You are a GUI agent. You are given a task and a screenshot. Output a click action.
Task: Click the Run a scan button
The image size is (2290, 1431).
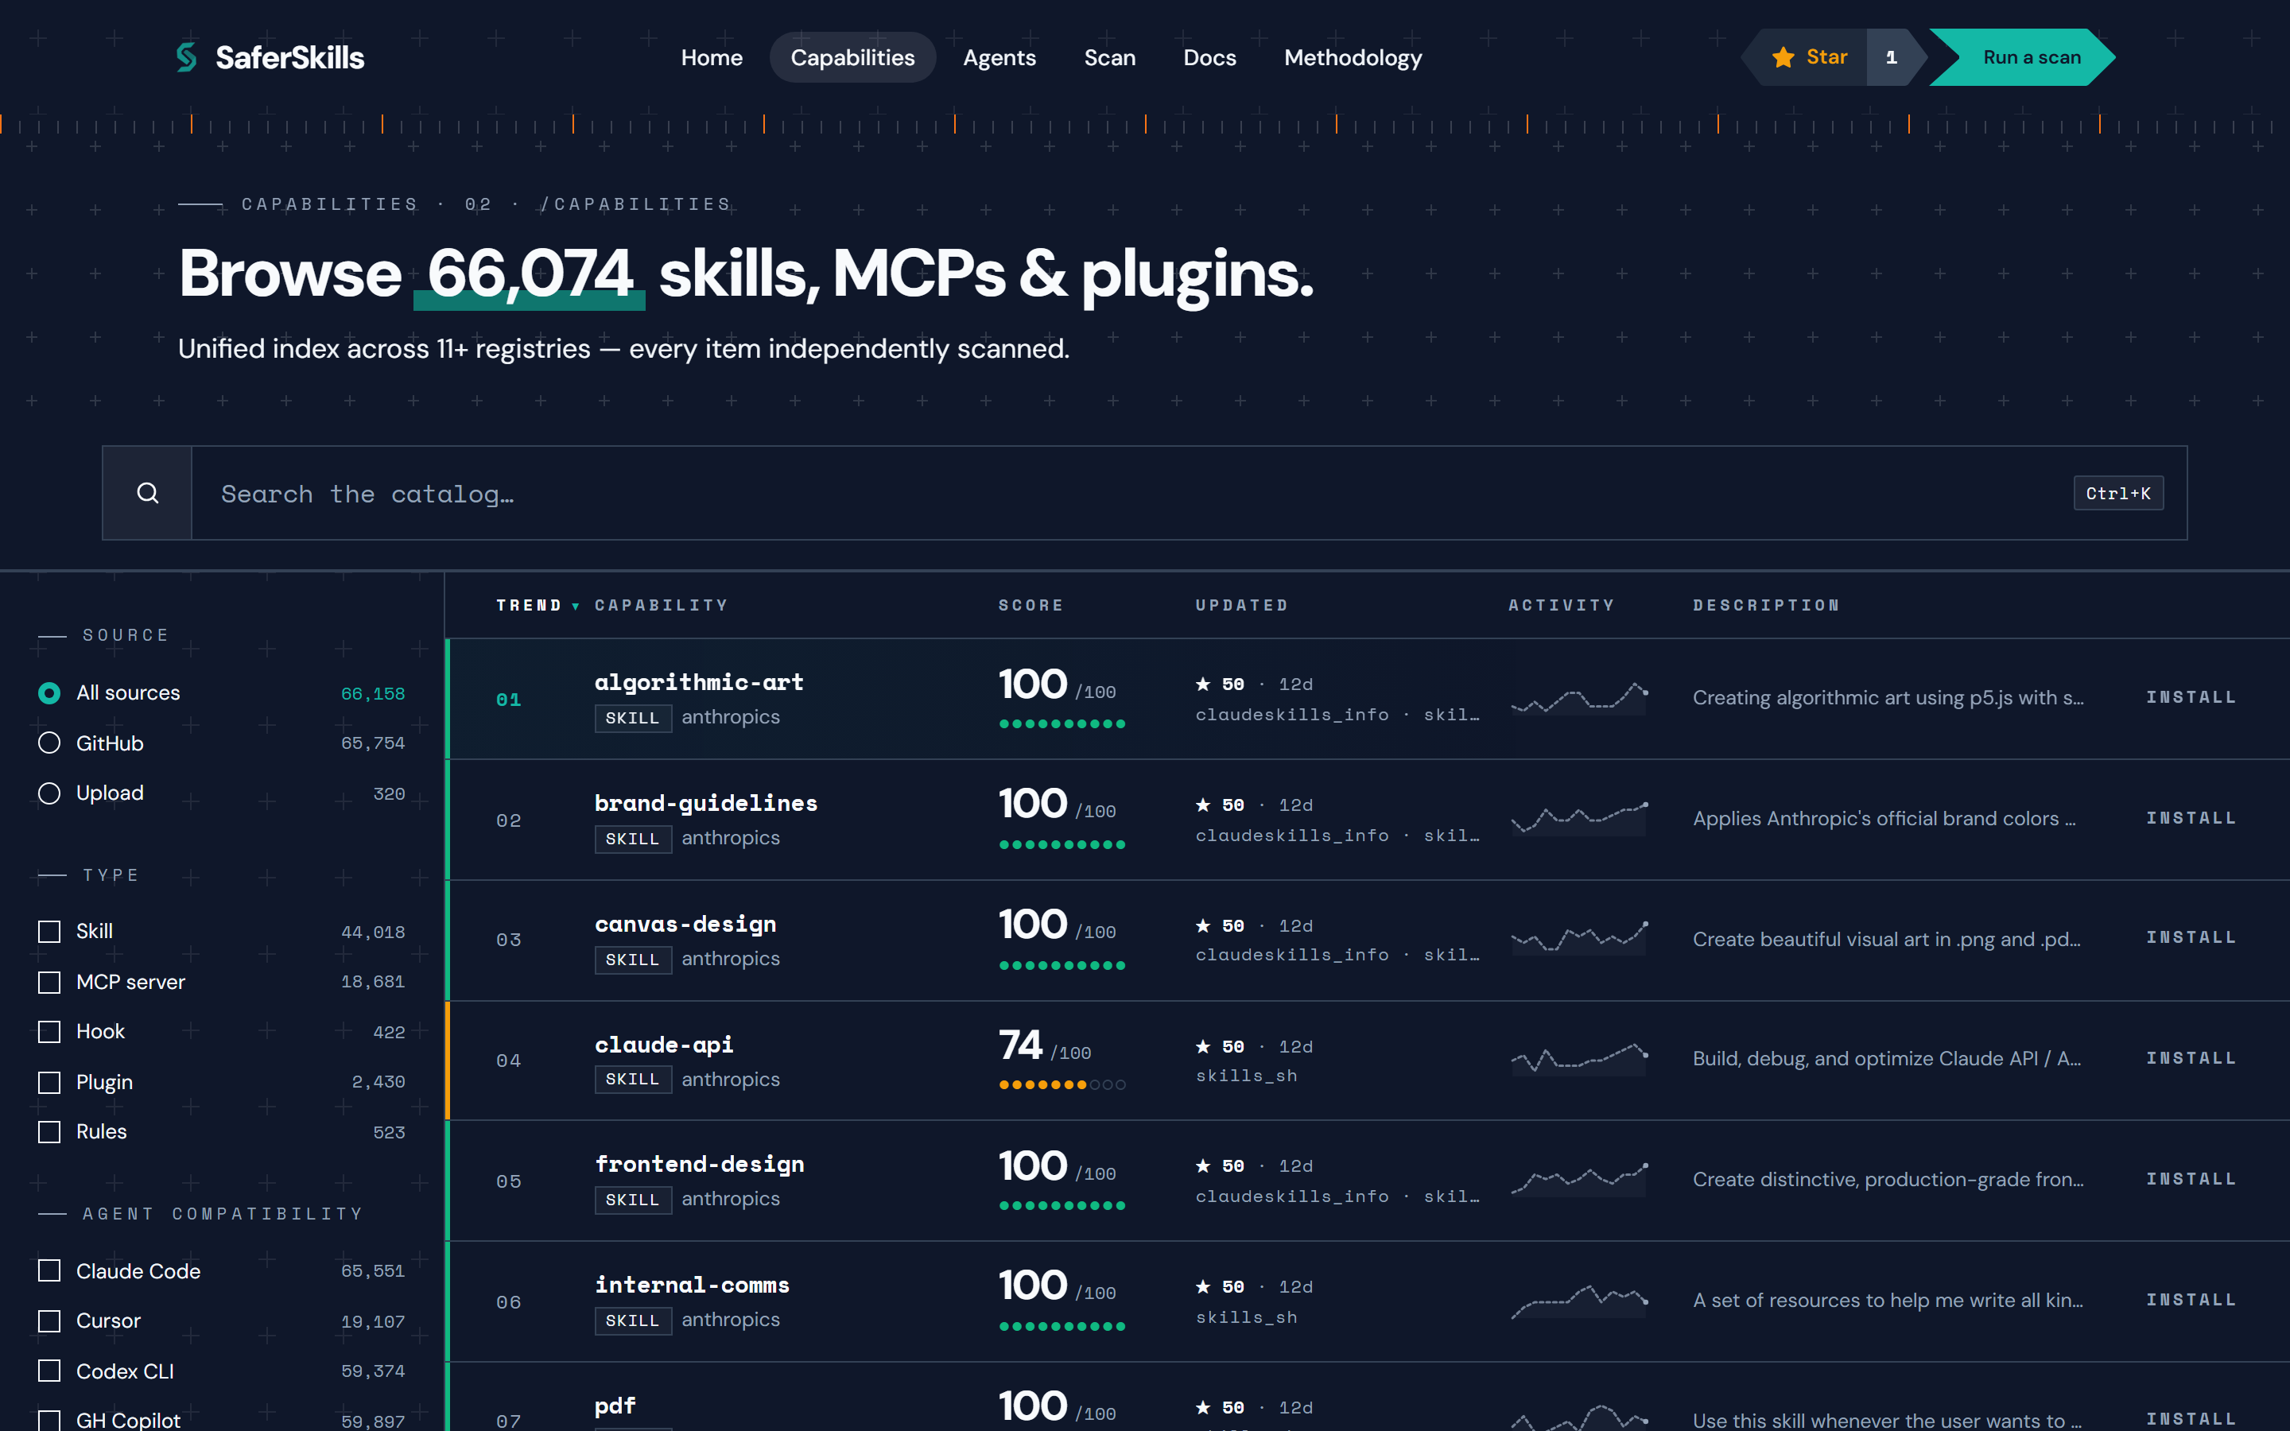pyautogui.click(x=2023, y=58)
